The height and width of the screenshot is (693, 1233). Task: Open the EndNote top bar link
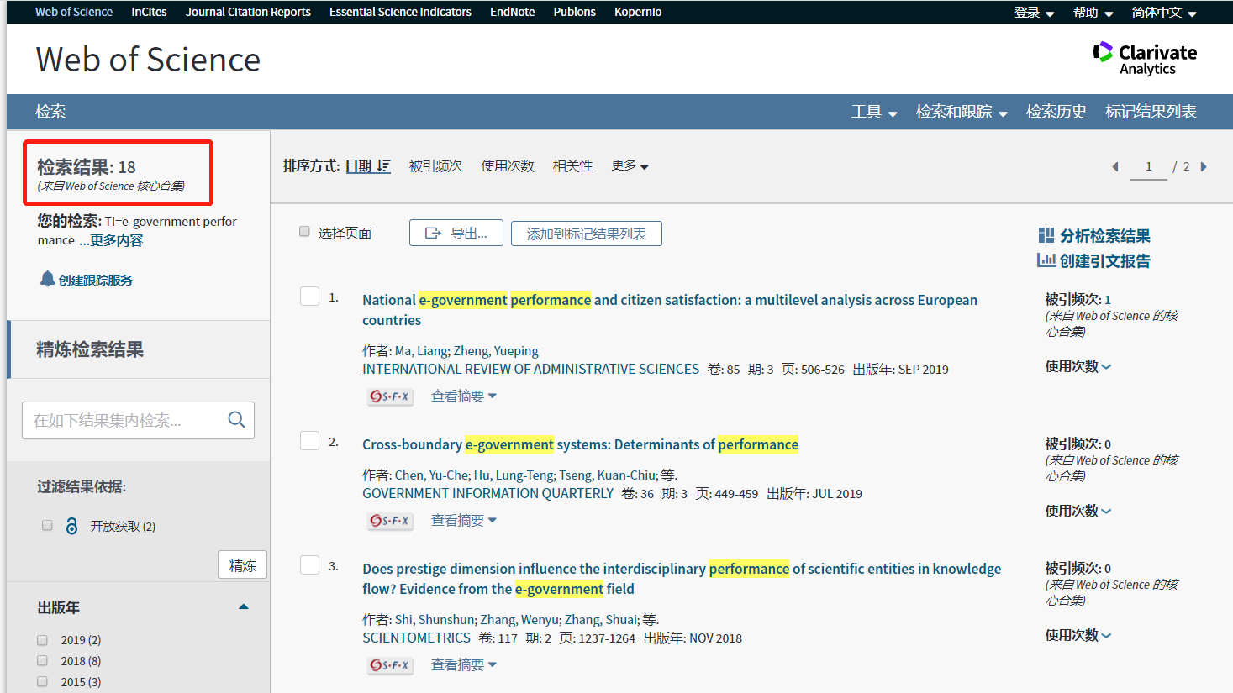click(x=513, y=12)
